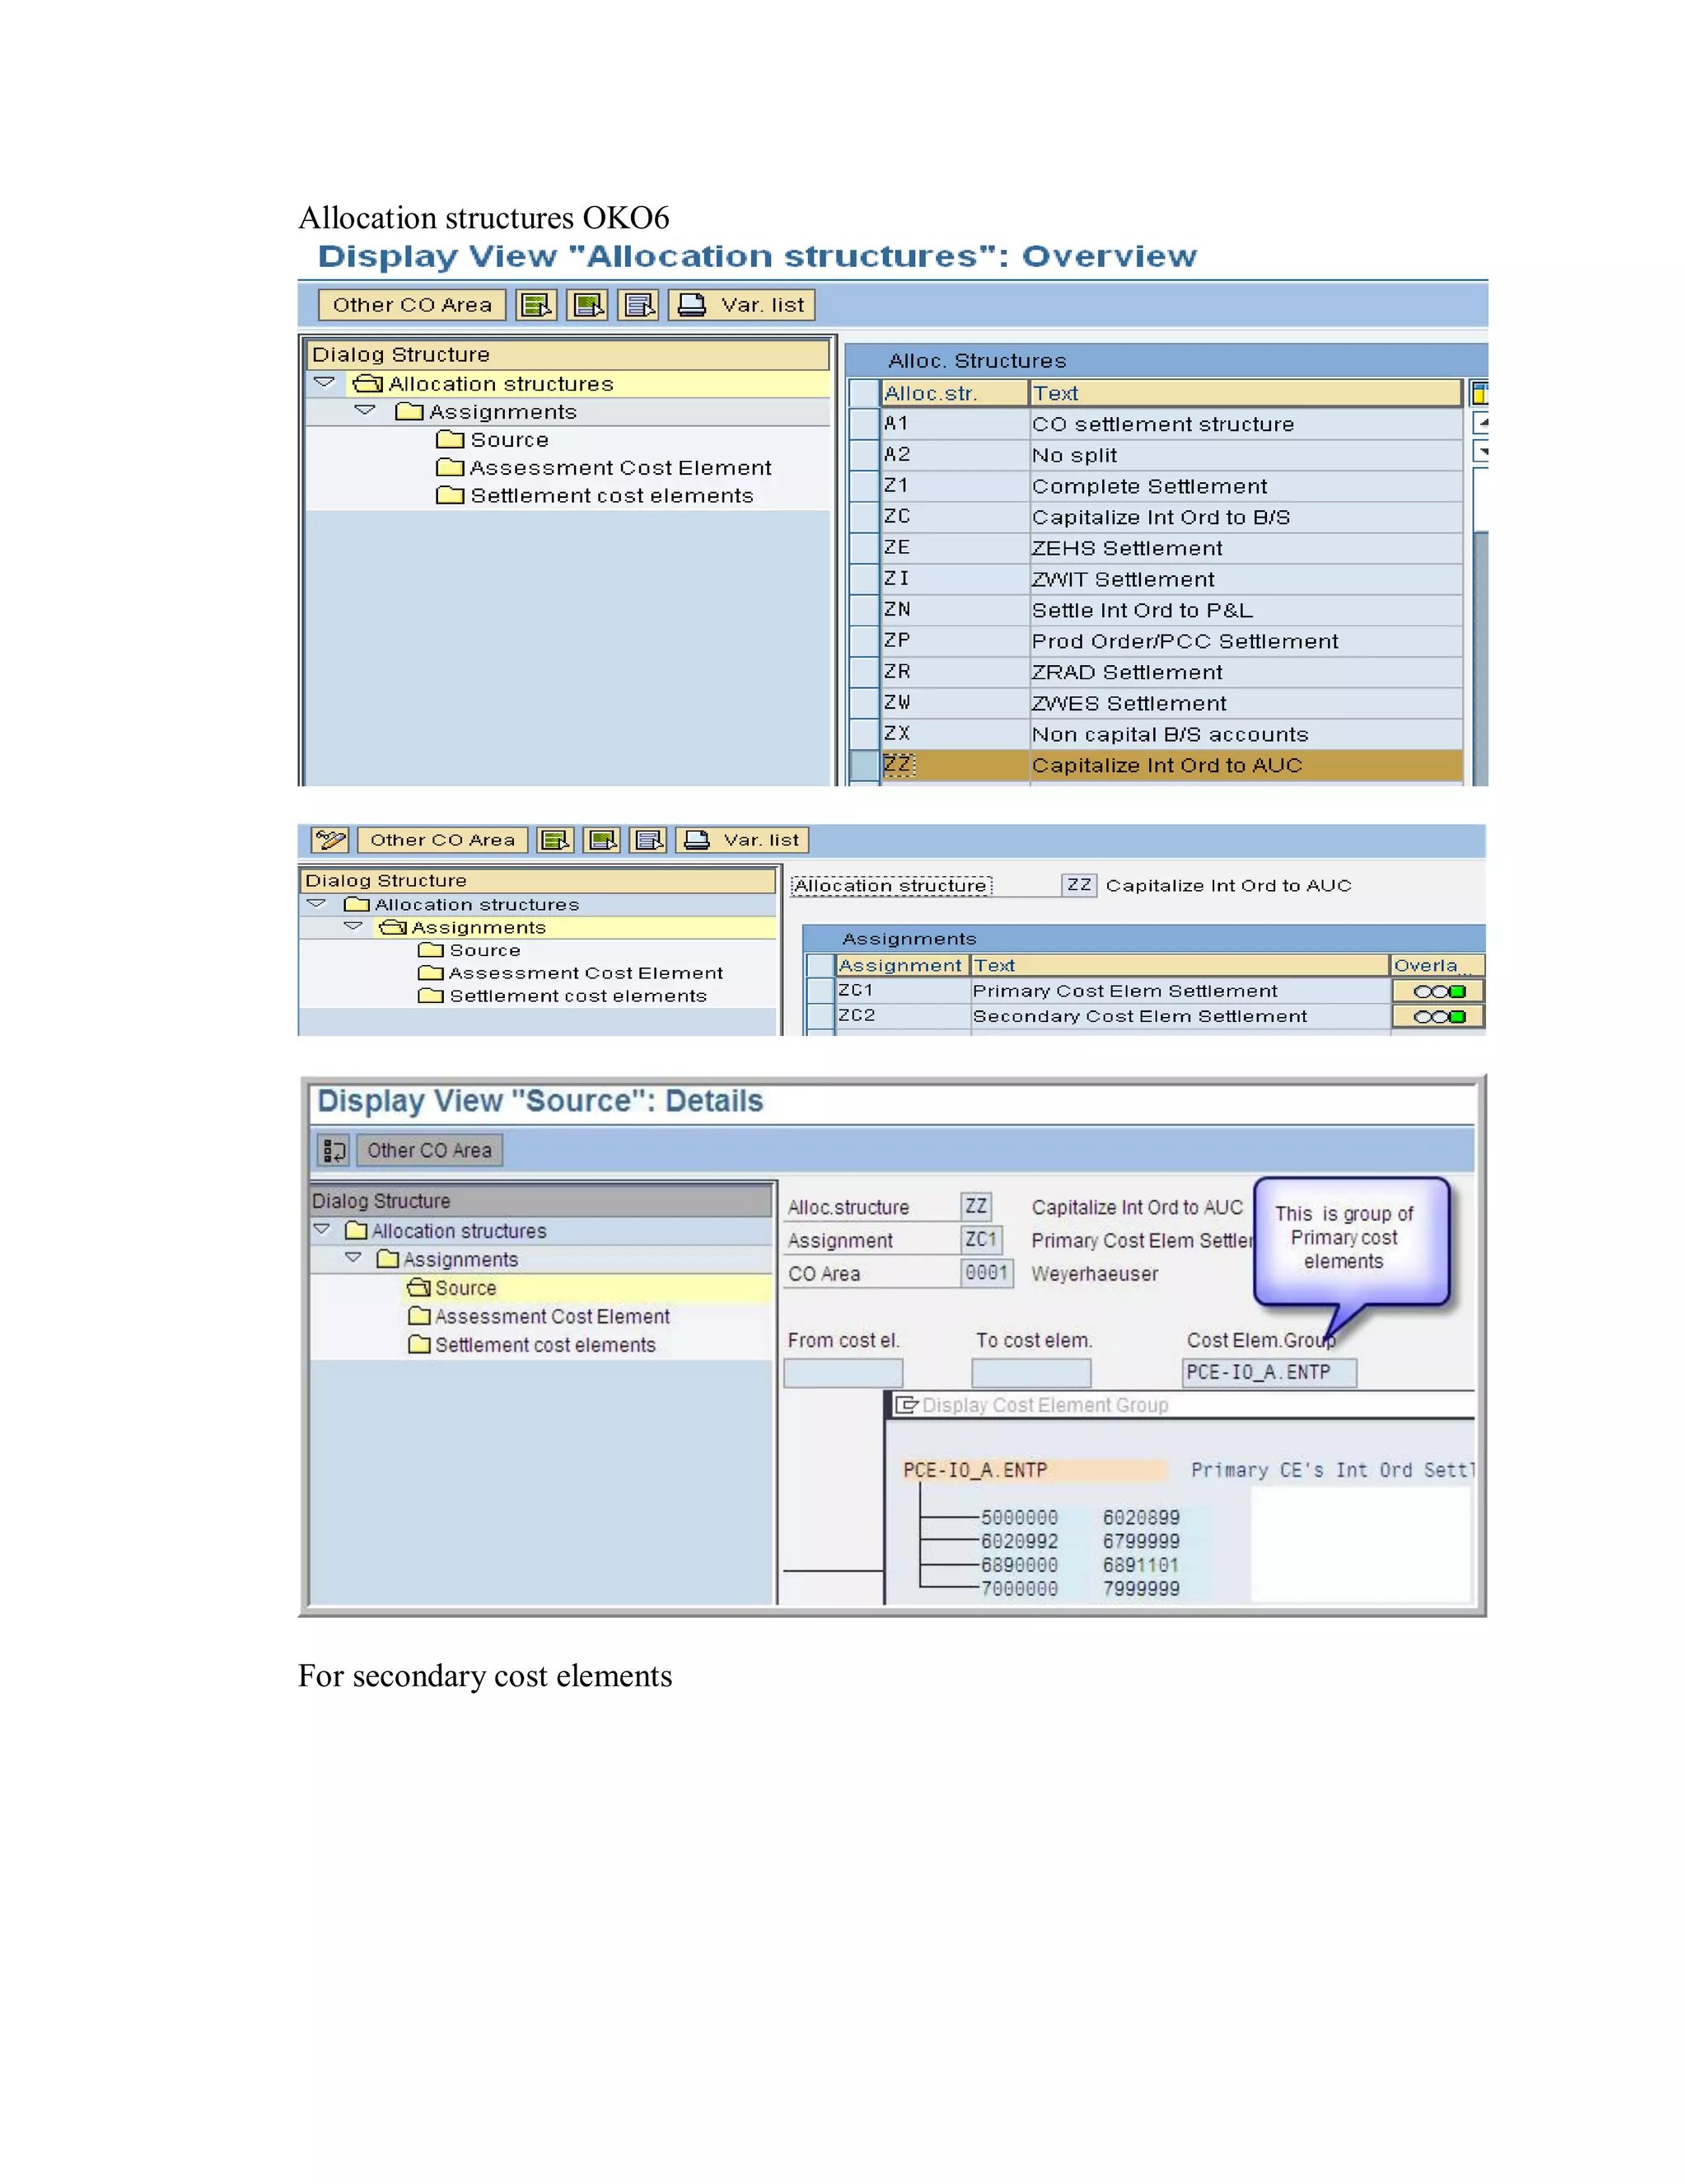
Task: Select row marker for A2 No split
Action: (x=863, y=455)
